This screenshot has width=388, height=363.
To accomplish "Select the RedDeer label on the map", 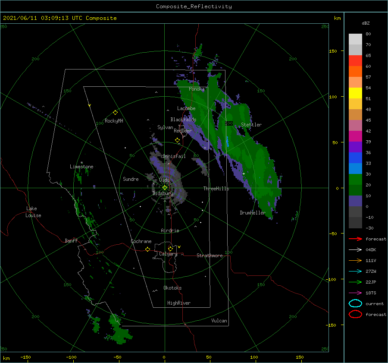I will coord(183,131).
